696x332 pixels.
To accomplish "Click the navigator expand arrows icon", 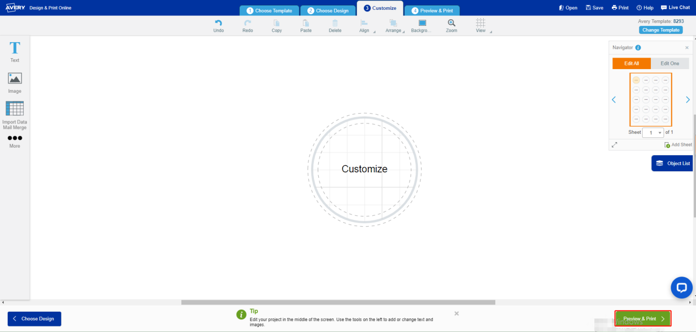I will coord(615,145).
